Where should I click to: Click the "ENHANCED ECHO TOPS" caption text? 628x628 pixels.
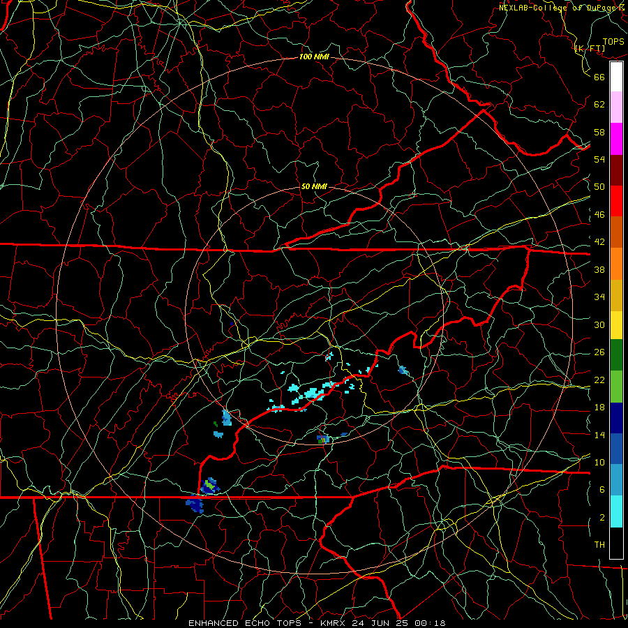[x=244, y=623]
